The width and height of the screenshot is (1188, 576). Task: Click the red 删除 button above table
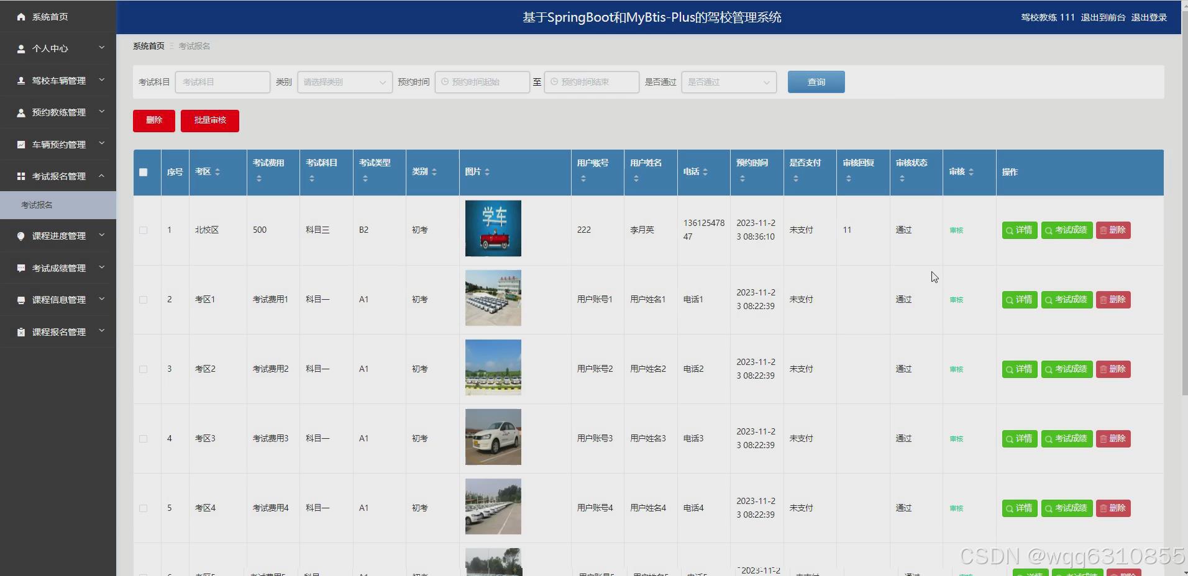click(x=154, y=120)
